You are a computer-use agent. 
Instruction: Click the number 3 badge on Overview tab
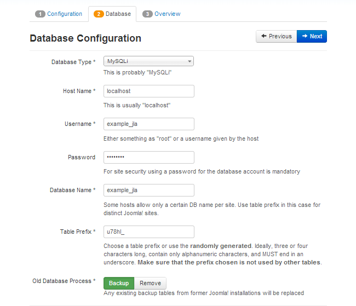pos(147,14)
